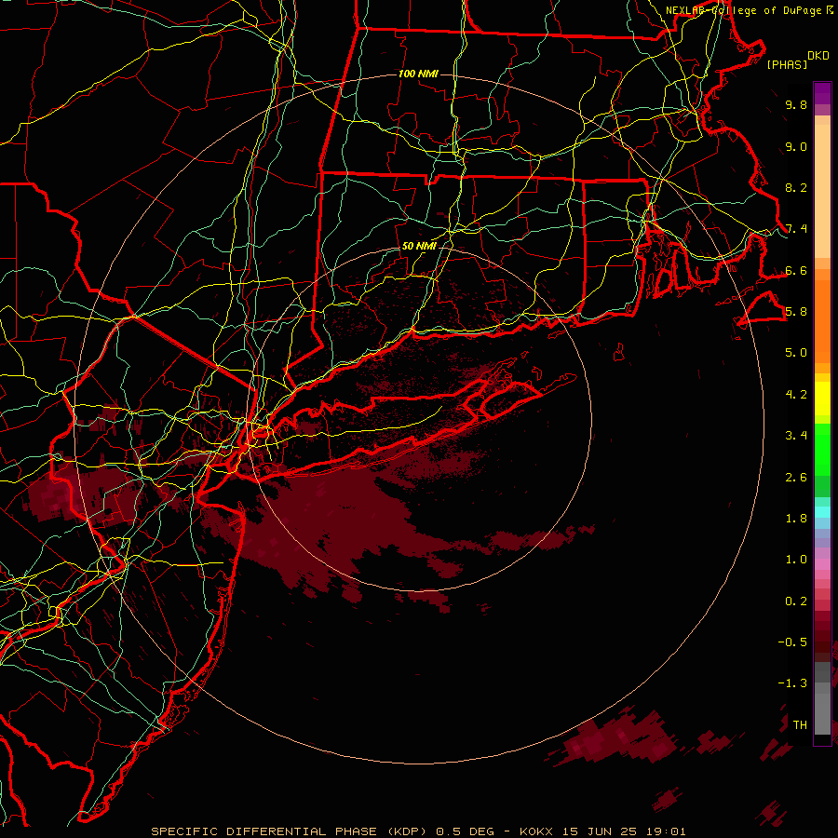Click the Specific Differential Phase KOKX caption text
This screenshot has height=838, width=838.
pyautogui.click(x=418, y=831)
